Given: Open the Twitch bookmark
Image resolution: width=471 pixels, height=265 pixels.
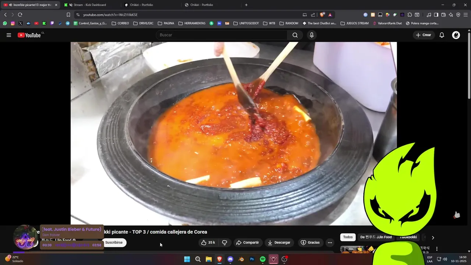Looking at the screenshot, I should click(x=52, y=23).
